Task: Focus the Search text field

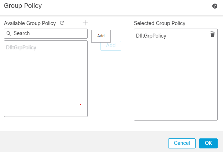Action: click(48, 34)
